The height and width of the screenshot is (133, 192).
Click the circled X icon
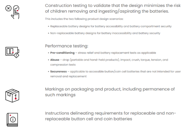point(8,8)
